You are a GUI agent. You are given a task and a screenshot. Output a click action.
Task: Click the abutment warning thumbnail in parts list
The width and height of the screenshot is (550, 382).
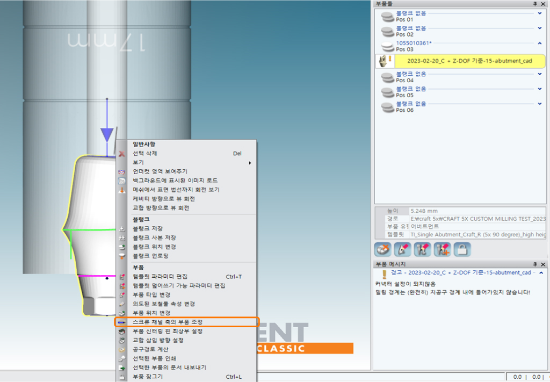[x=385, y=61]
